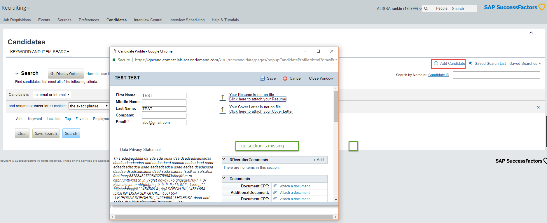Click the Clear button
This screenshot has width=547, height=223.
click(x=22, y=133)
